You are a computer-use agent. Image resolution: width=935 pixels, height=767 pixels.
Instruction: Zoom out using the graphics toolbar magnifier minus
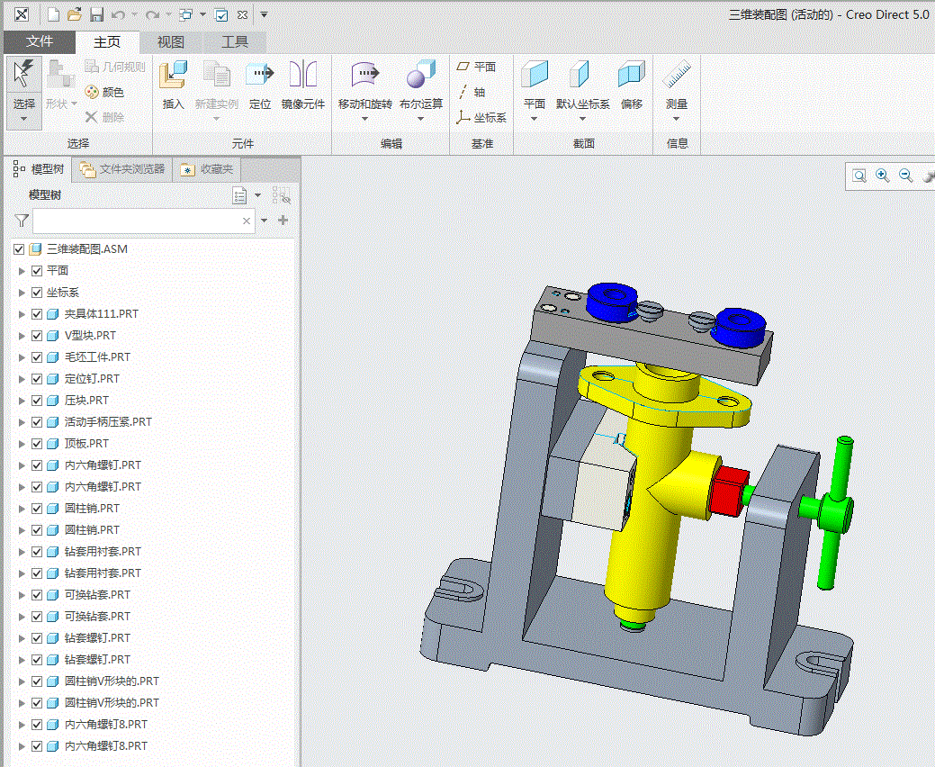(906, 176)
